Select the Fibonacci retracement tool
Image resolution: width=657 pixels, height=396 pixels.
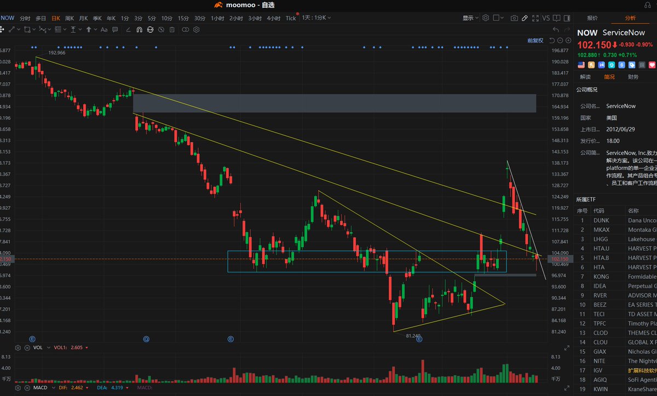58,28
